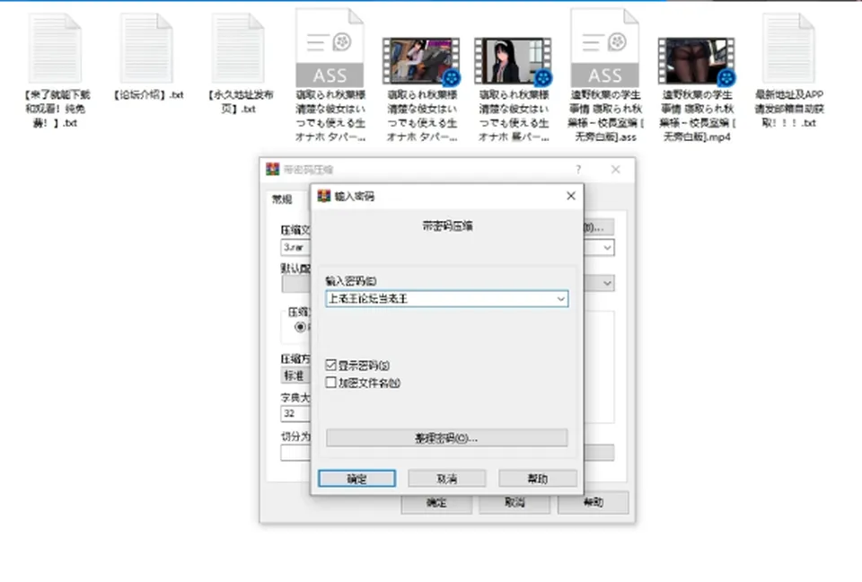This screenshot has height=582, width=862.
Task: Select the radio button in the background 压缩 group
Action: tap(300, 327)
